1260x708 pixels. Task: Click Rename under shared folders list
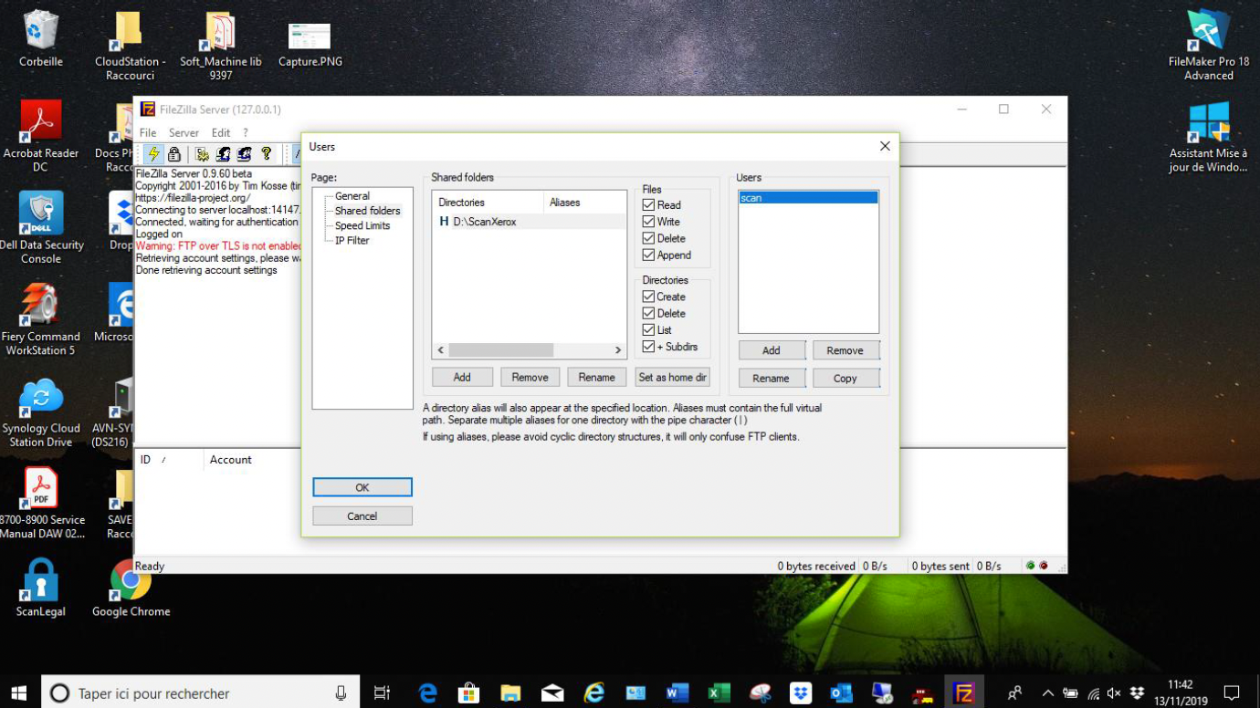(596, 377)
